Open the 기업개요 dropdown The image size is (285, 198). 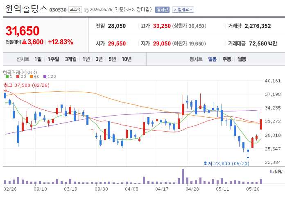pyautogui.click(x=183, y=9)
